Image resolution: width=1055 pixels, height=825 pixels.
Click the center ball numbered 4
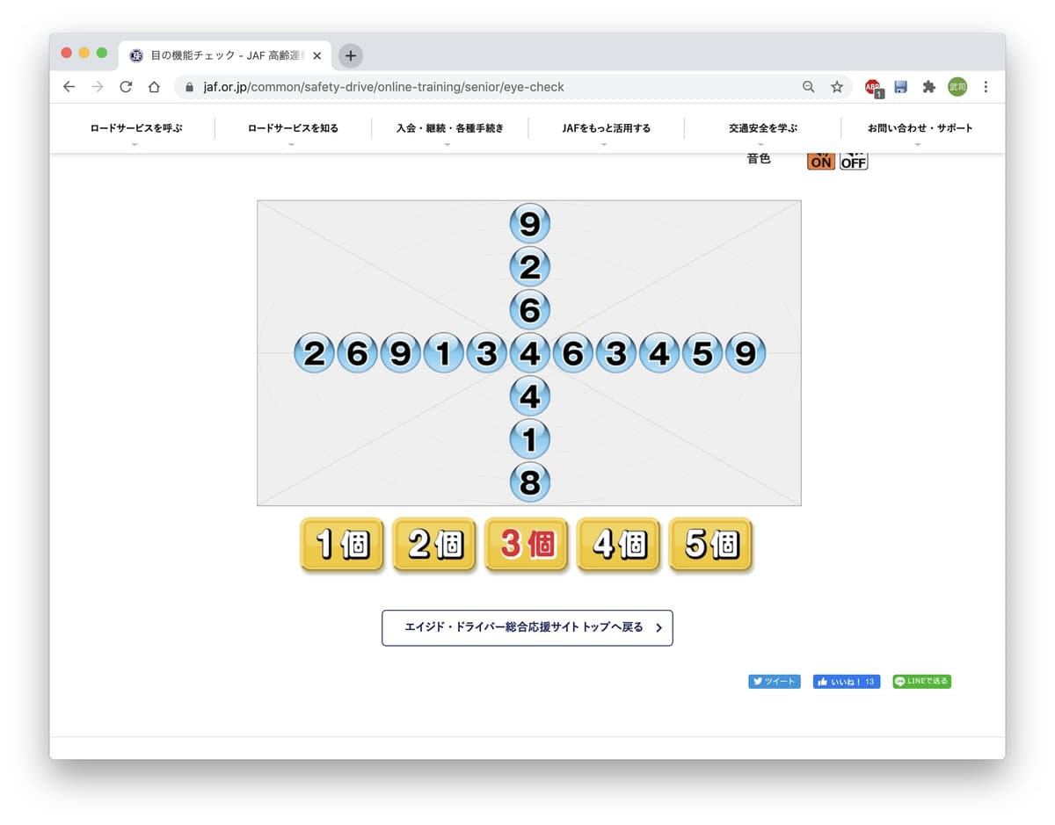pyautogui.click(x=530, y=352)
